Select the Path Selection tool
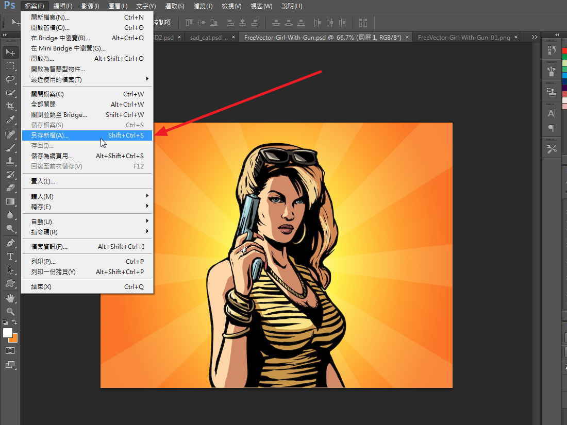Image resolution: width=567 pixels, height=425 pixels. (x=10, y=270)
